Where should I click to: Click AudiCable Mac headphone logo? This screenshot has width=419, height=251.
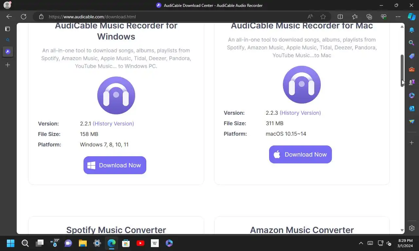pyautogui.click(x=302, y=85)
